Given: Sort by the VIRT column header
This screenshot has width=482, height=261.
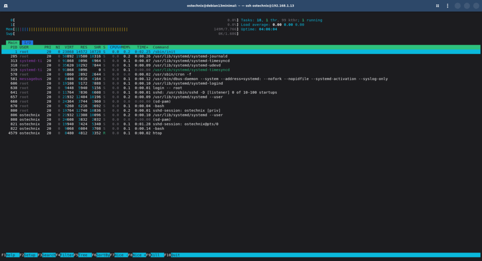Looking at the screenshot, I should tap(69, 47).
